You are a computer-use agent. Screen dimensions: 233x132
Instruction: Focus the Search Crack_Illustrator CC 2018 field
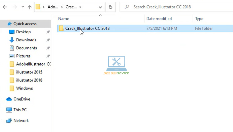[x=176, y=7]
